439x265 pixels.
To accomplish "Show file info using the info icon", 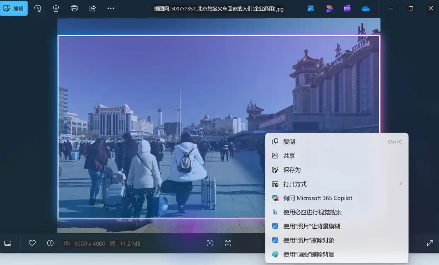I will (51, 243).
